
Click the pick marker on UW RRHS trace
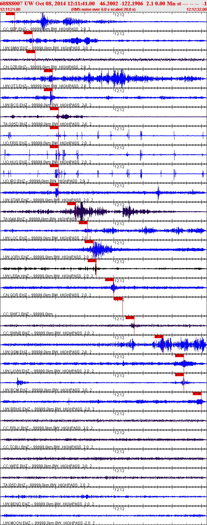(x=197, y=394)
